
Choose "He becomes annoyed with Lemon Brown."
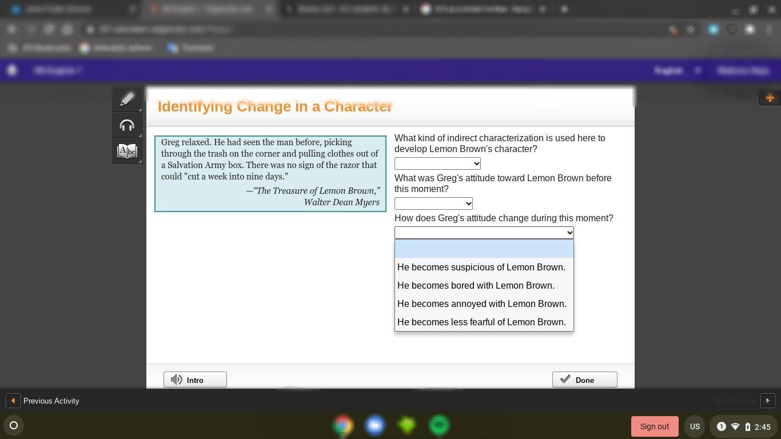[484, 304]
